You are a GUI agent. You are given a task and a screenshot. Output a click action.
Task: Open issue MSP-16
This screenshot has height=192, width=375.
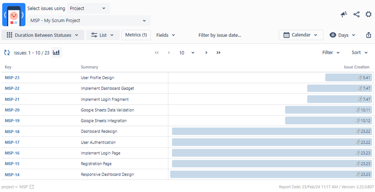[x=12, y=153]
